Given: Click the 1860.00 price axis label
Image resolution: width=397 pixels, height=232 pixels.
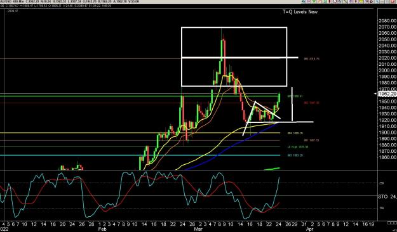Looking at the screenshot, I should pos(387,157).
